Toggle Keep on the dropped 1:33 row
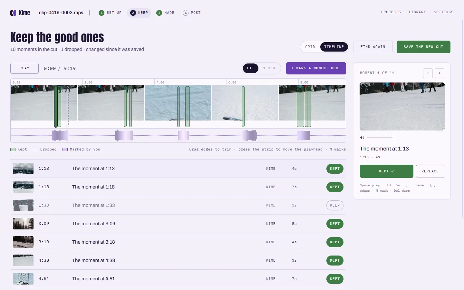 coord(335,206)
